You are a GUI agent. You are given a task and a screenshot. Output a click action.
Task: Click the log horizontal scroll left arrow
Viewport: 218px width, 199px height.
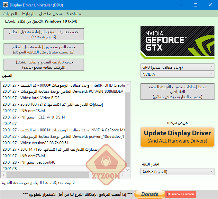(x=4, y=175)
